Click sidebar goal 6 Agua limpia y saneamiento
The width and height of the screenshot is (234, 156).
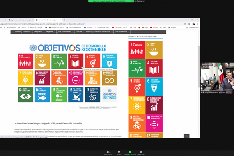pos(154,87)
